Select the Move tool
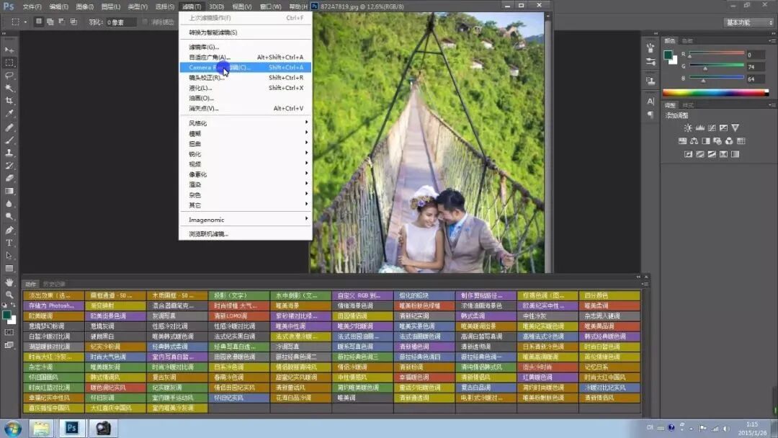778x438 pixels. (9, 50)
